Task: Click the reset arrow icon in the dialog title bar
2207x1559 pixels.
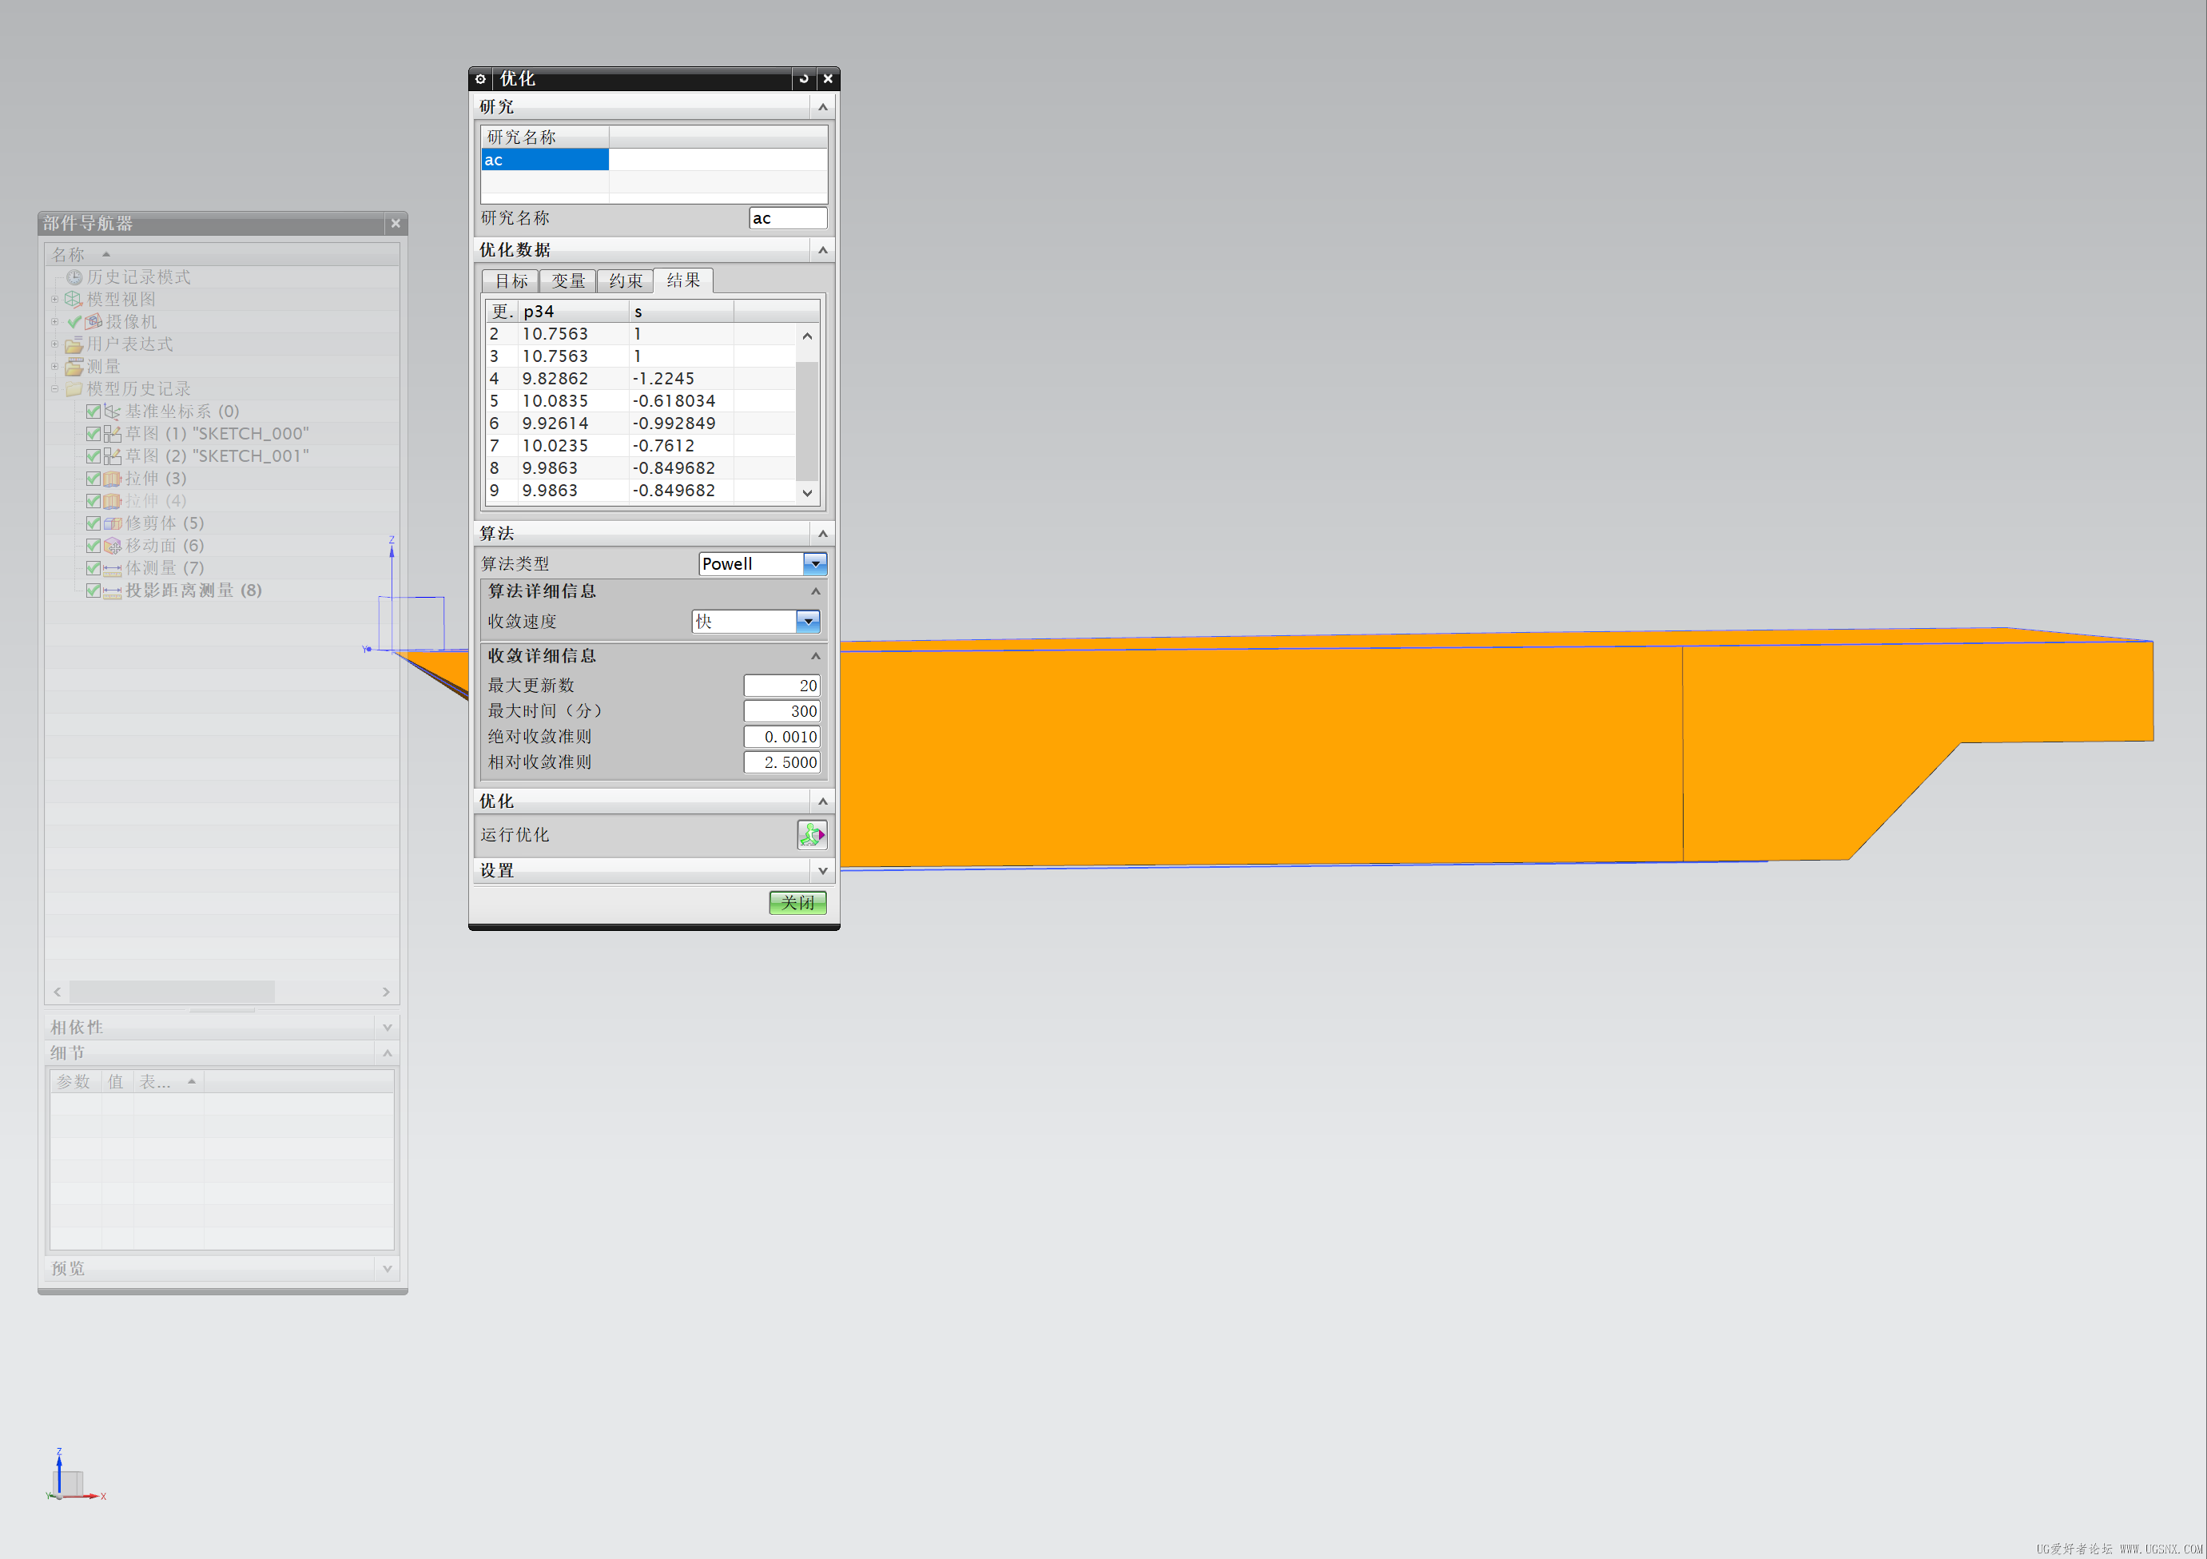Action: [x=804, y=79]
